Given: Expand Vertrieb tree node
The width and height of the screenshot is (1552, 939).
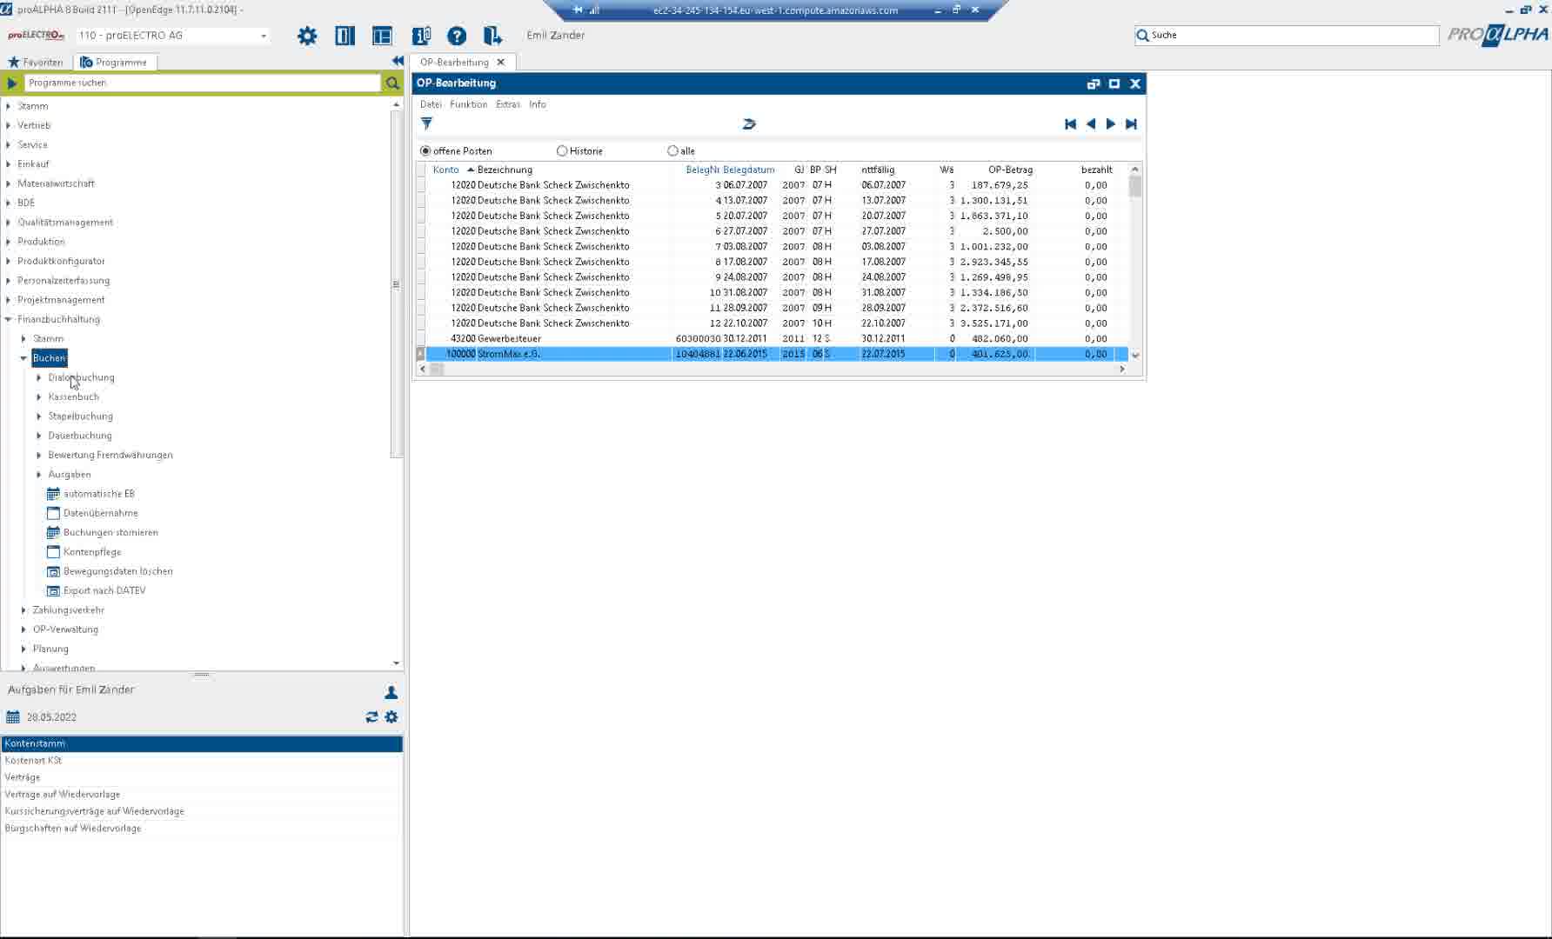Looking at the screenshot, I should pyautogui.click(x=8, y=125).
